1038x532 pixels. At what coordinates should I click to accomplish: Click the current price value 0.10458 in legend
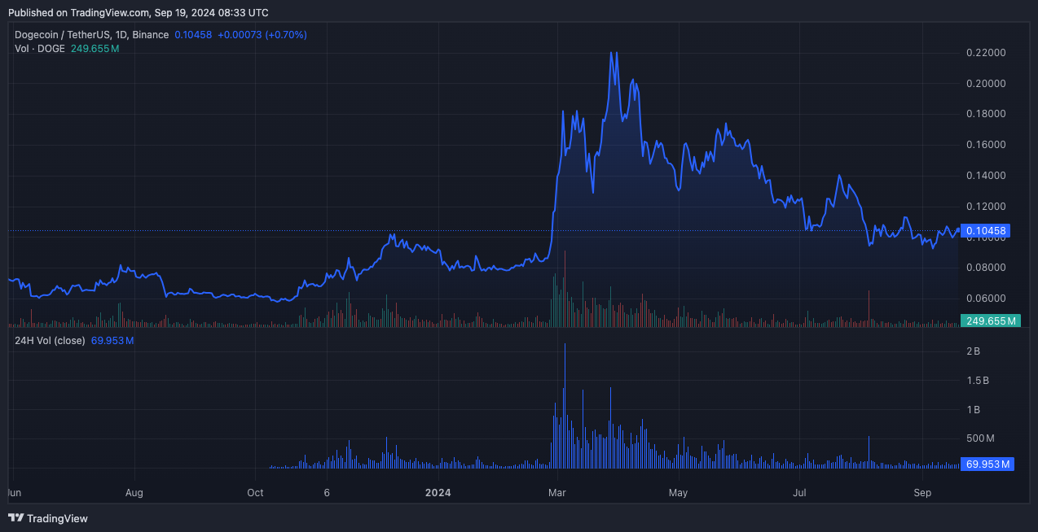tap(193, 35)
